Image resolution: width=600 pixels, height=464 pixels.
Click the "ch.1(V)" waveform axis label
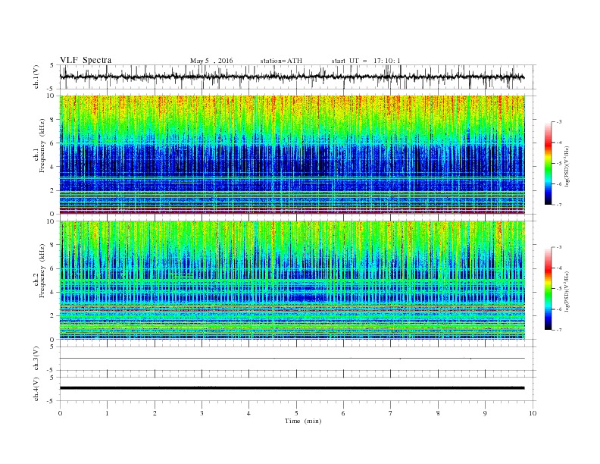pos(36,77)
